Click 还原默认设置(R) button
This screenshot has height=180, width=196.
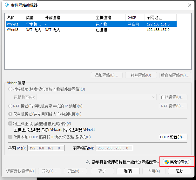pos(20,171)
